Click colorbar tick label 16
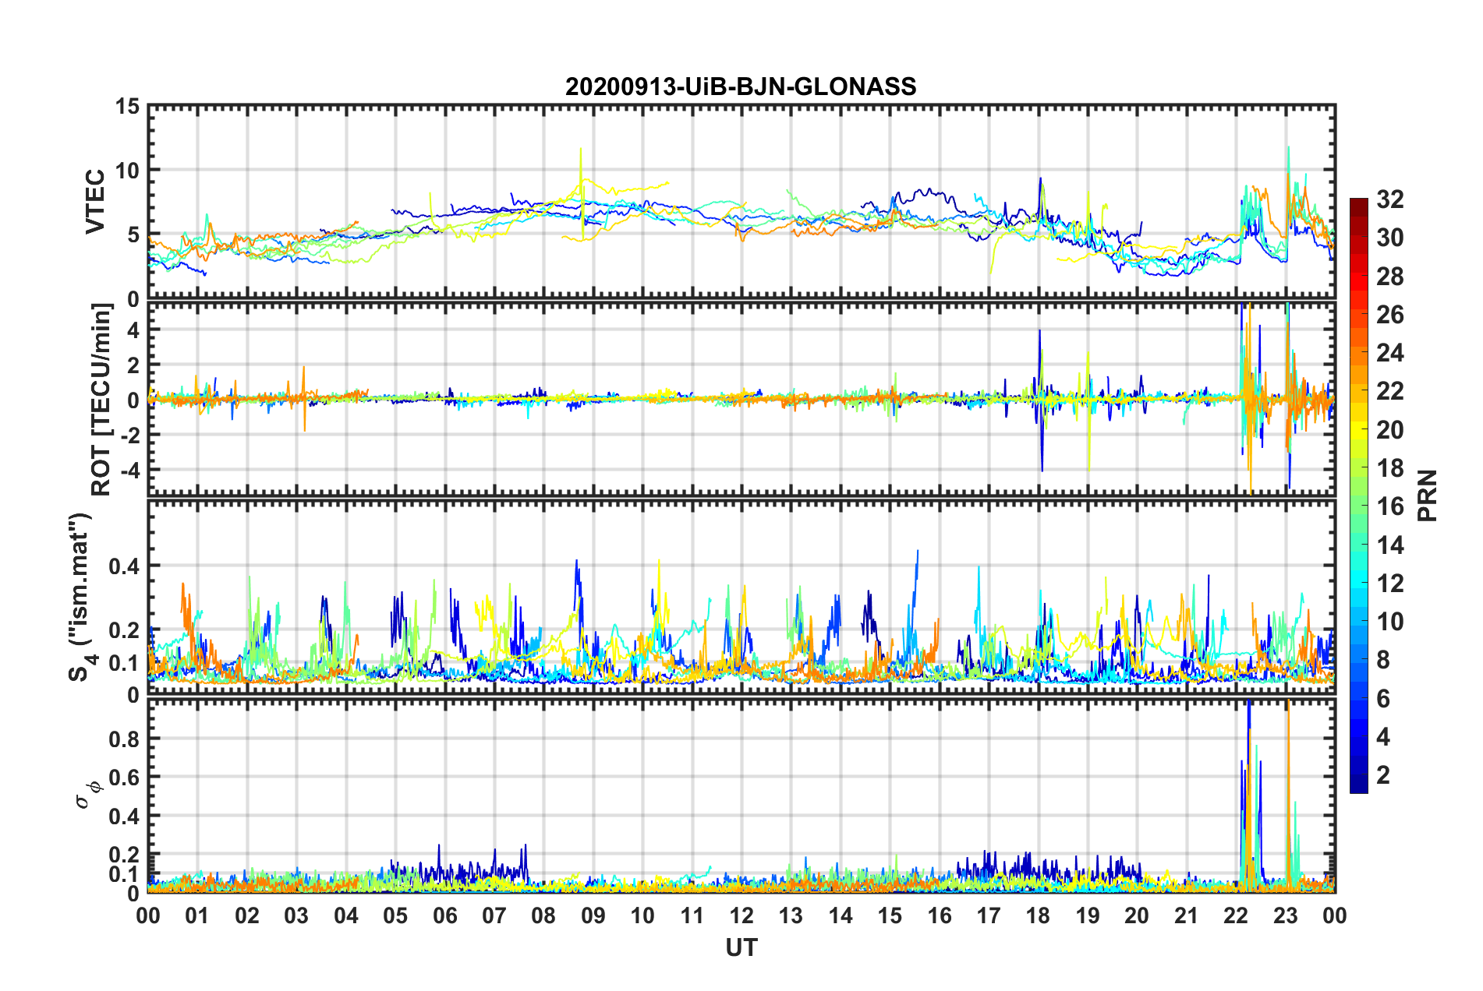 click(1390, 506)
